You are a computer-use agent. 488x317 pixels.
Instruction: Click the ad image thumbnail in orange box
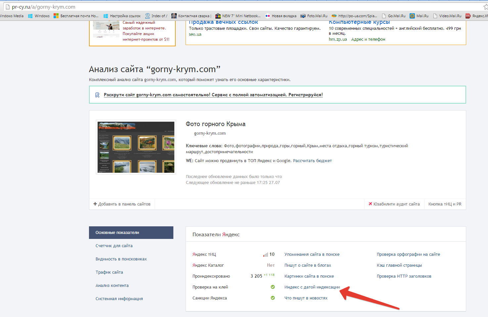[106, 29]
